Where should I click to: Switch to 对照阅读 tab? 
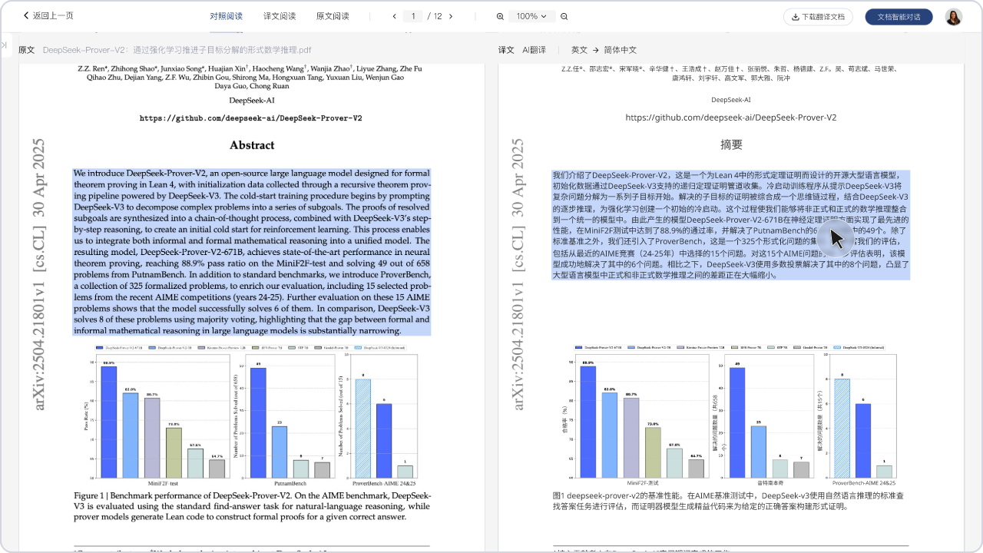point(226,16)
